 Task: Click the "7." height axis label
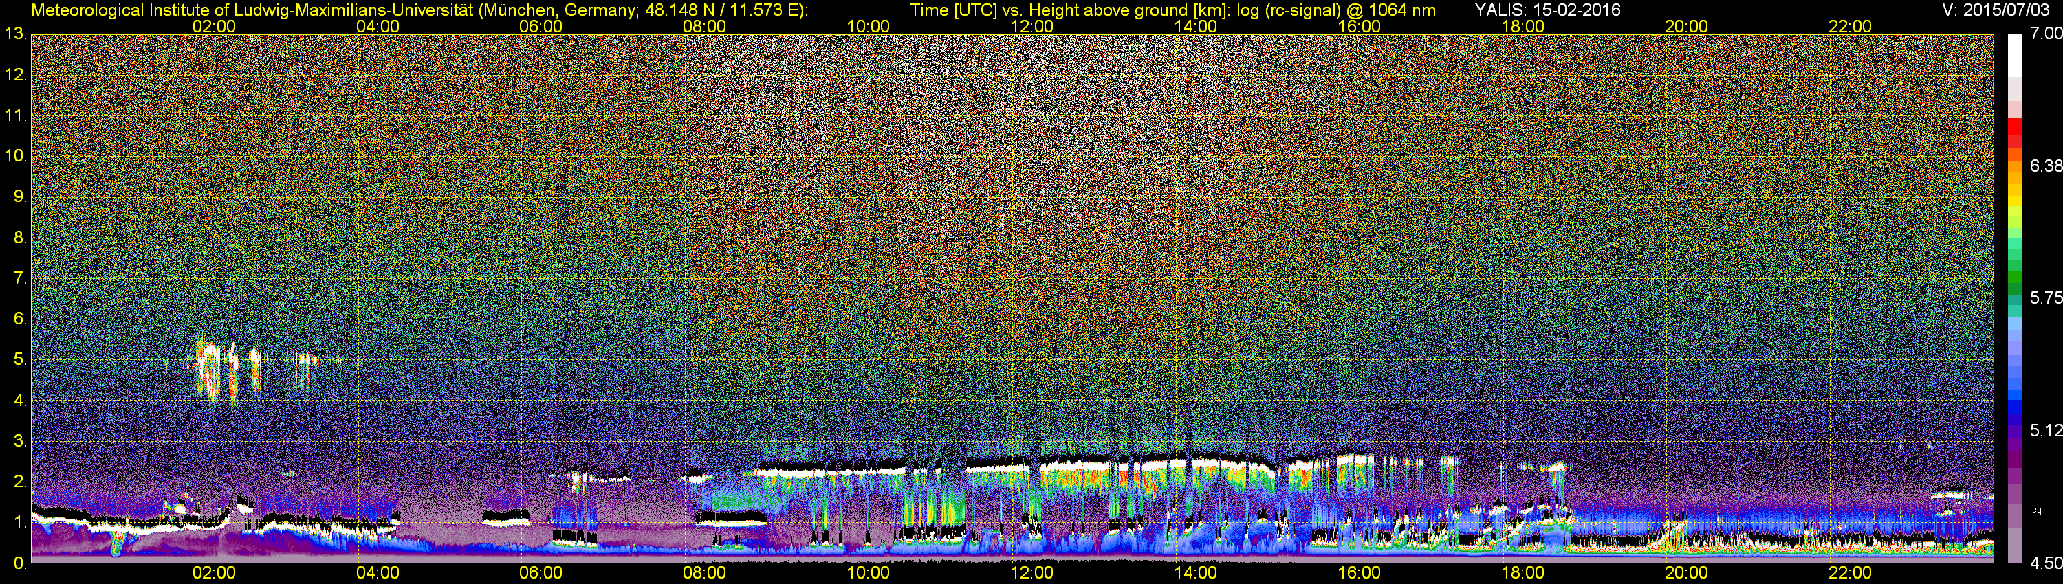[19, 278]
